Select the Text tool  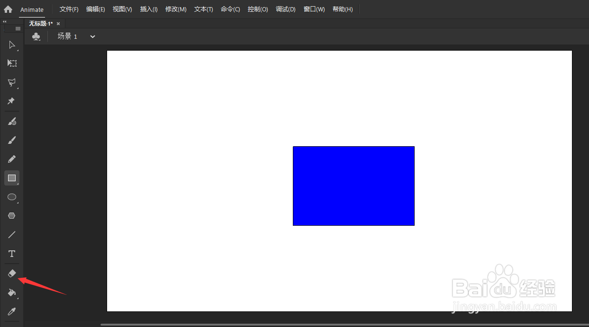point(12,254)
